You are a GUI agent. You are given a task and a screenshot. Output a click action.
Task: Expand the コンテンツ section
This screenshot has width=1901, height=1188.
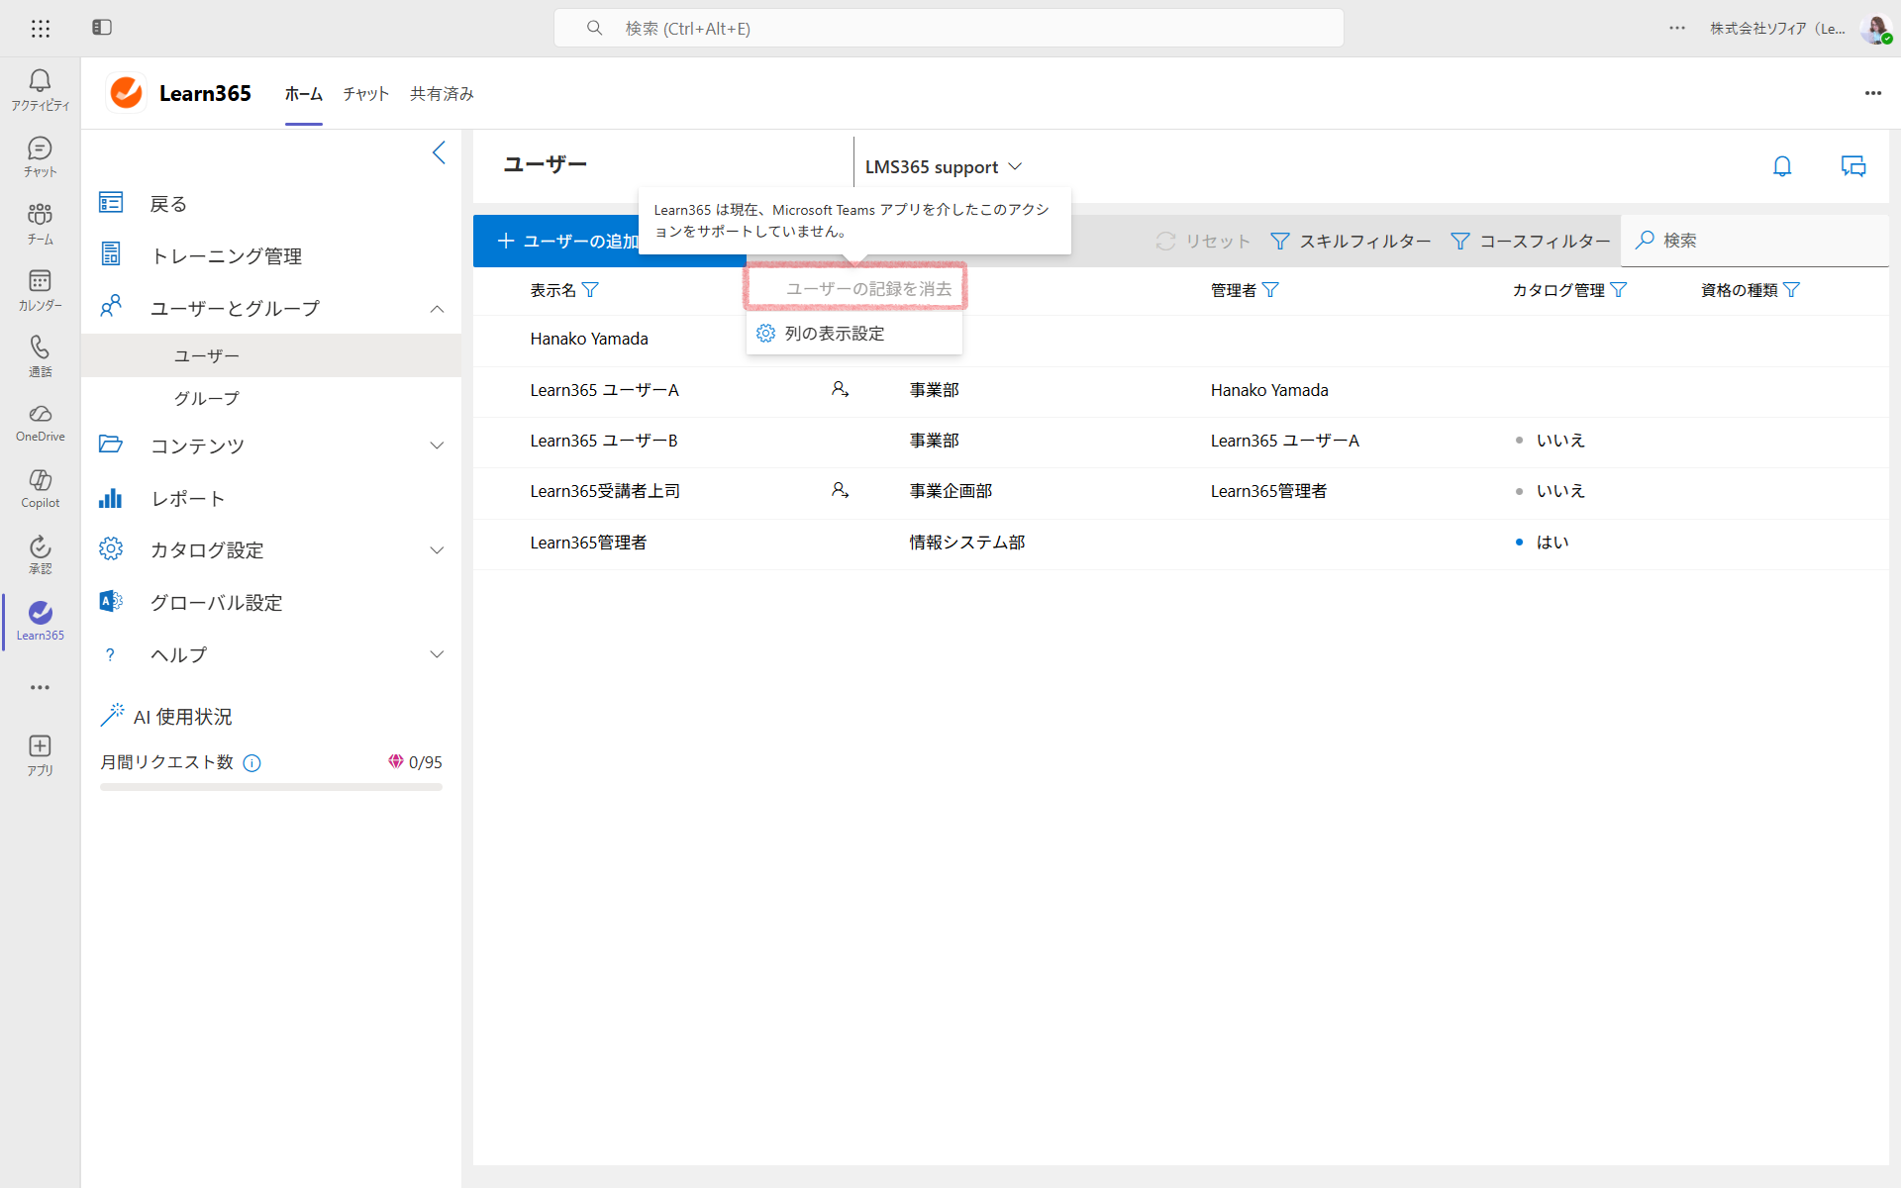(437, 445)
